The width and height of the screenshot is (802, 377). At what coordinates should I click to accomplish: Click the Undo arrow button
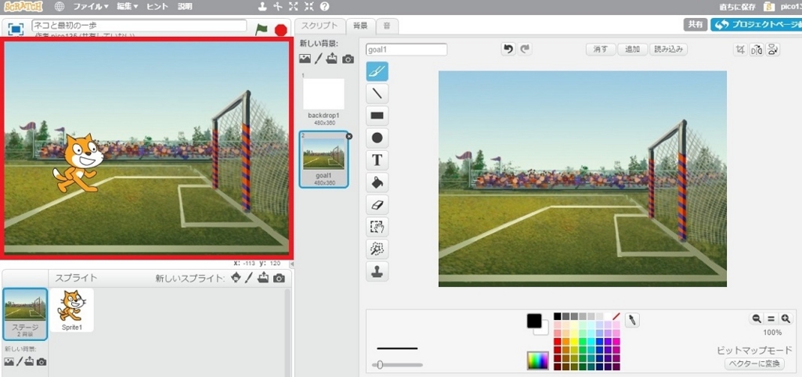point(508,49)
